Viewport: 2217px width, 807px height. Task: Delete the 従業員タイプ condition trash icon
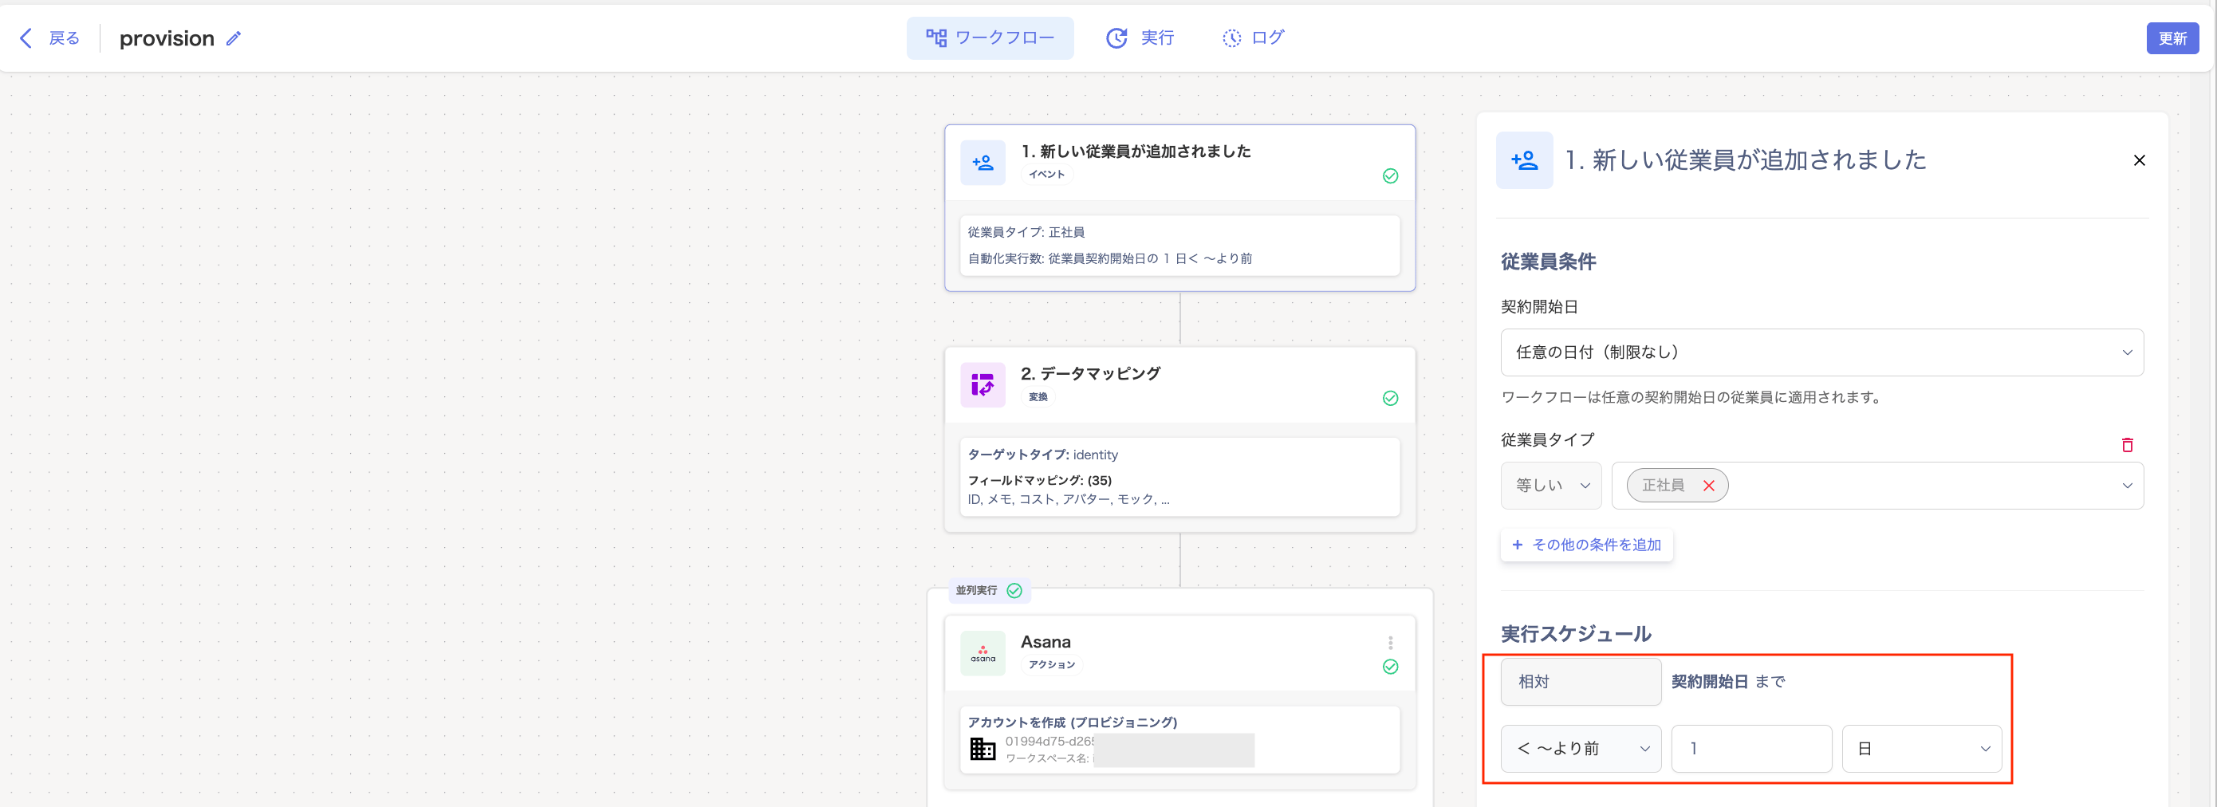pos(2127,445)
